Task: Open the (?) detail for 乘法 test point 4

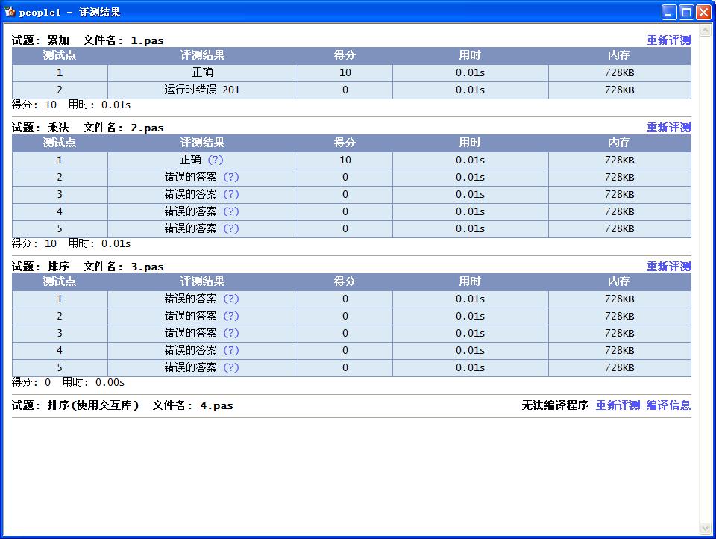Action: tap(231, 211)
